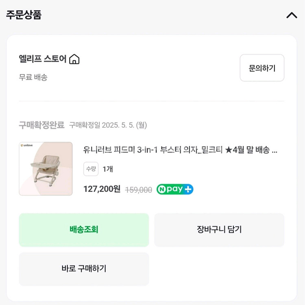Image resolution: width=305 pixels, height=305 pixels.
Task: Open the 엘리프 스토어 store name link
Action: pos(43,59)
